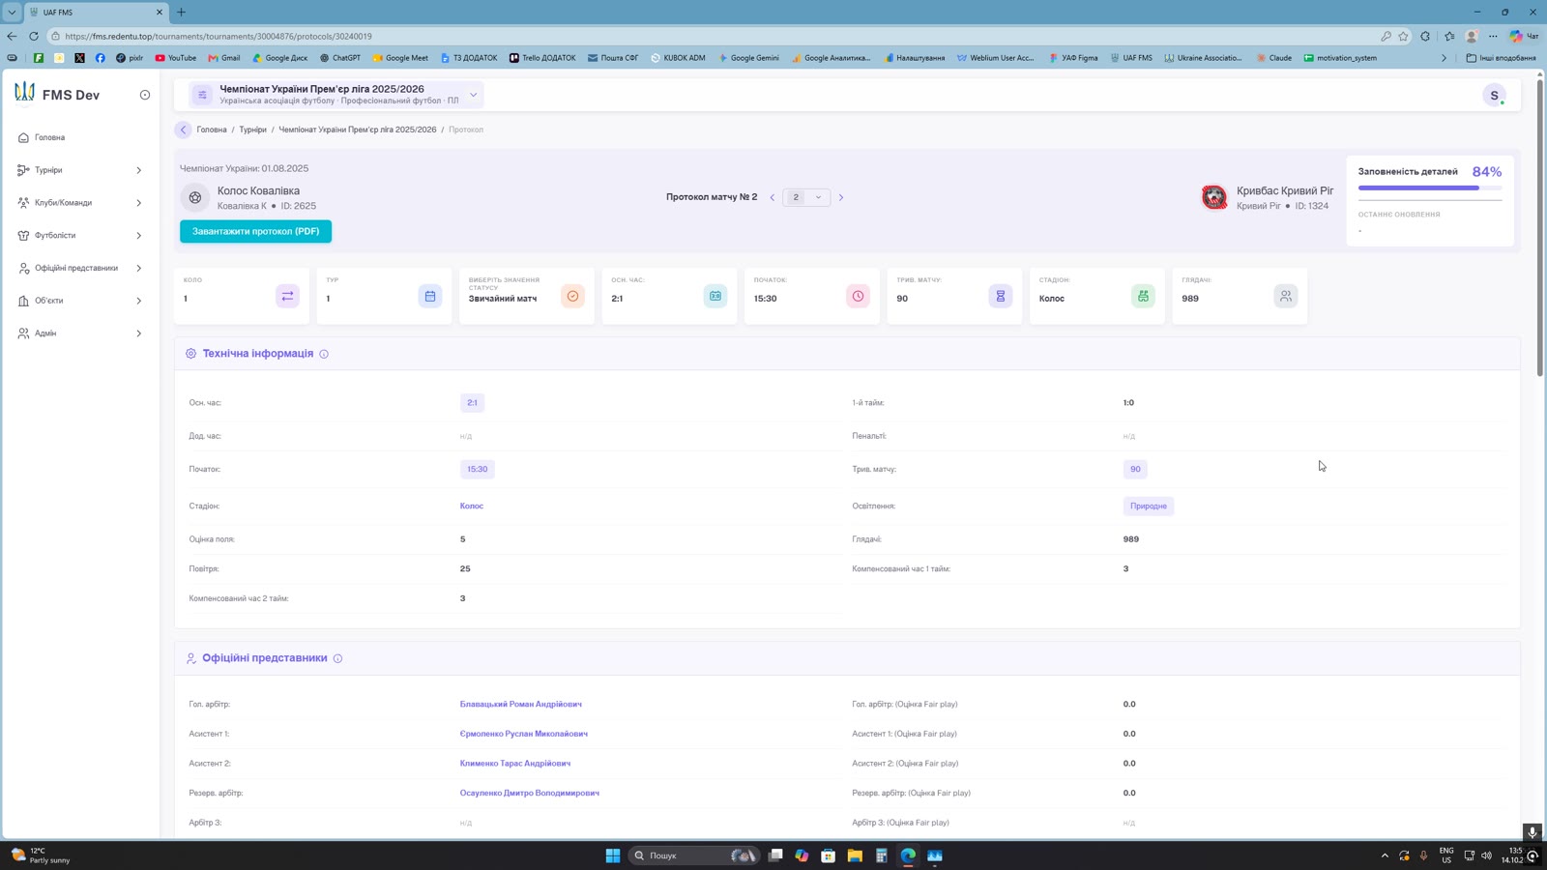Click the page vertical scrollbar
Image resolution: width=1547 pixels, height=870 pixels.
pyautogui.click(x=1539, y=227)
